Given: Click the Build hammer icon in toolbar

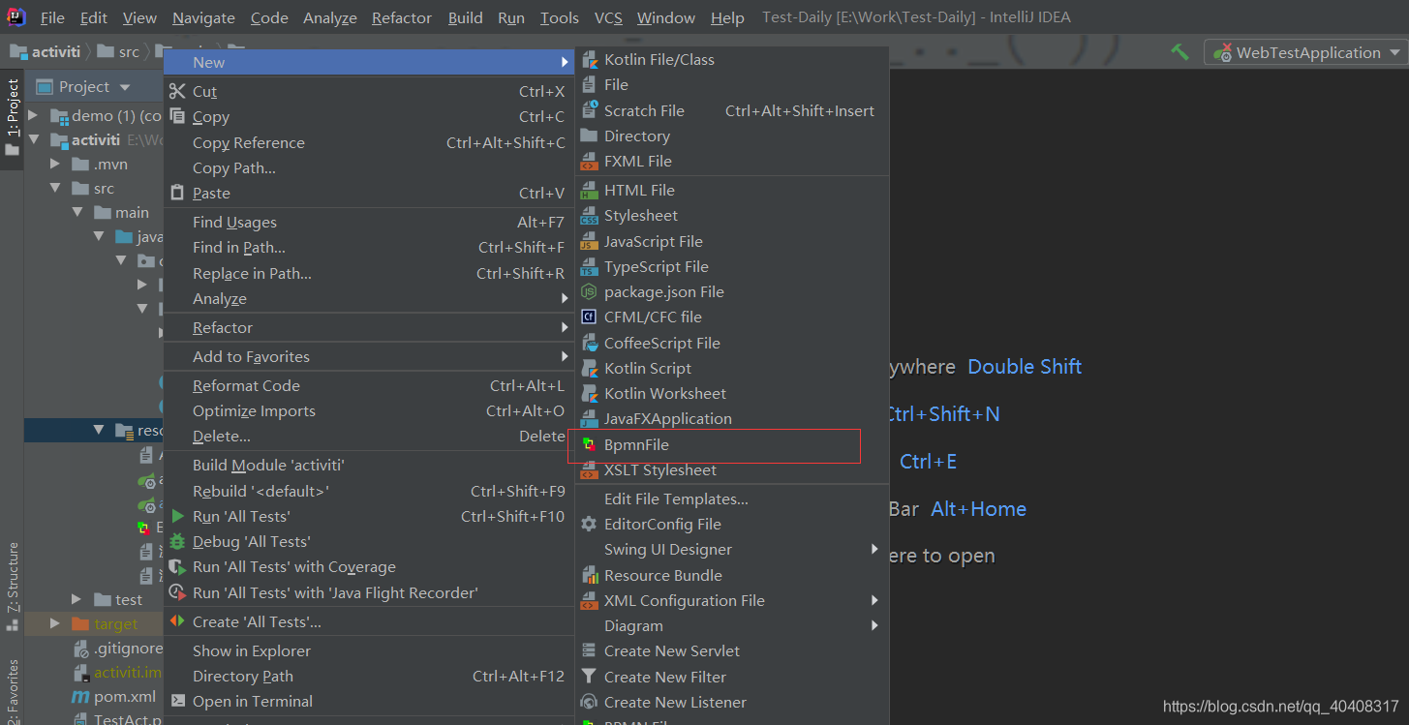Looking at the screenshot, I should (x=1179, y=52).
